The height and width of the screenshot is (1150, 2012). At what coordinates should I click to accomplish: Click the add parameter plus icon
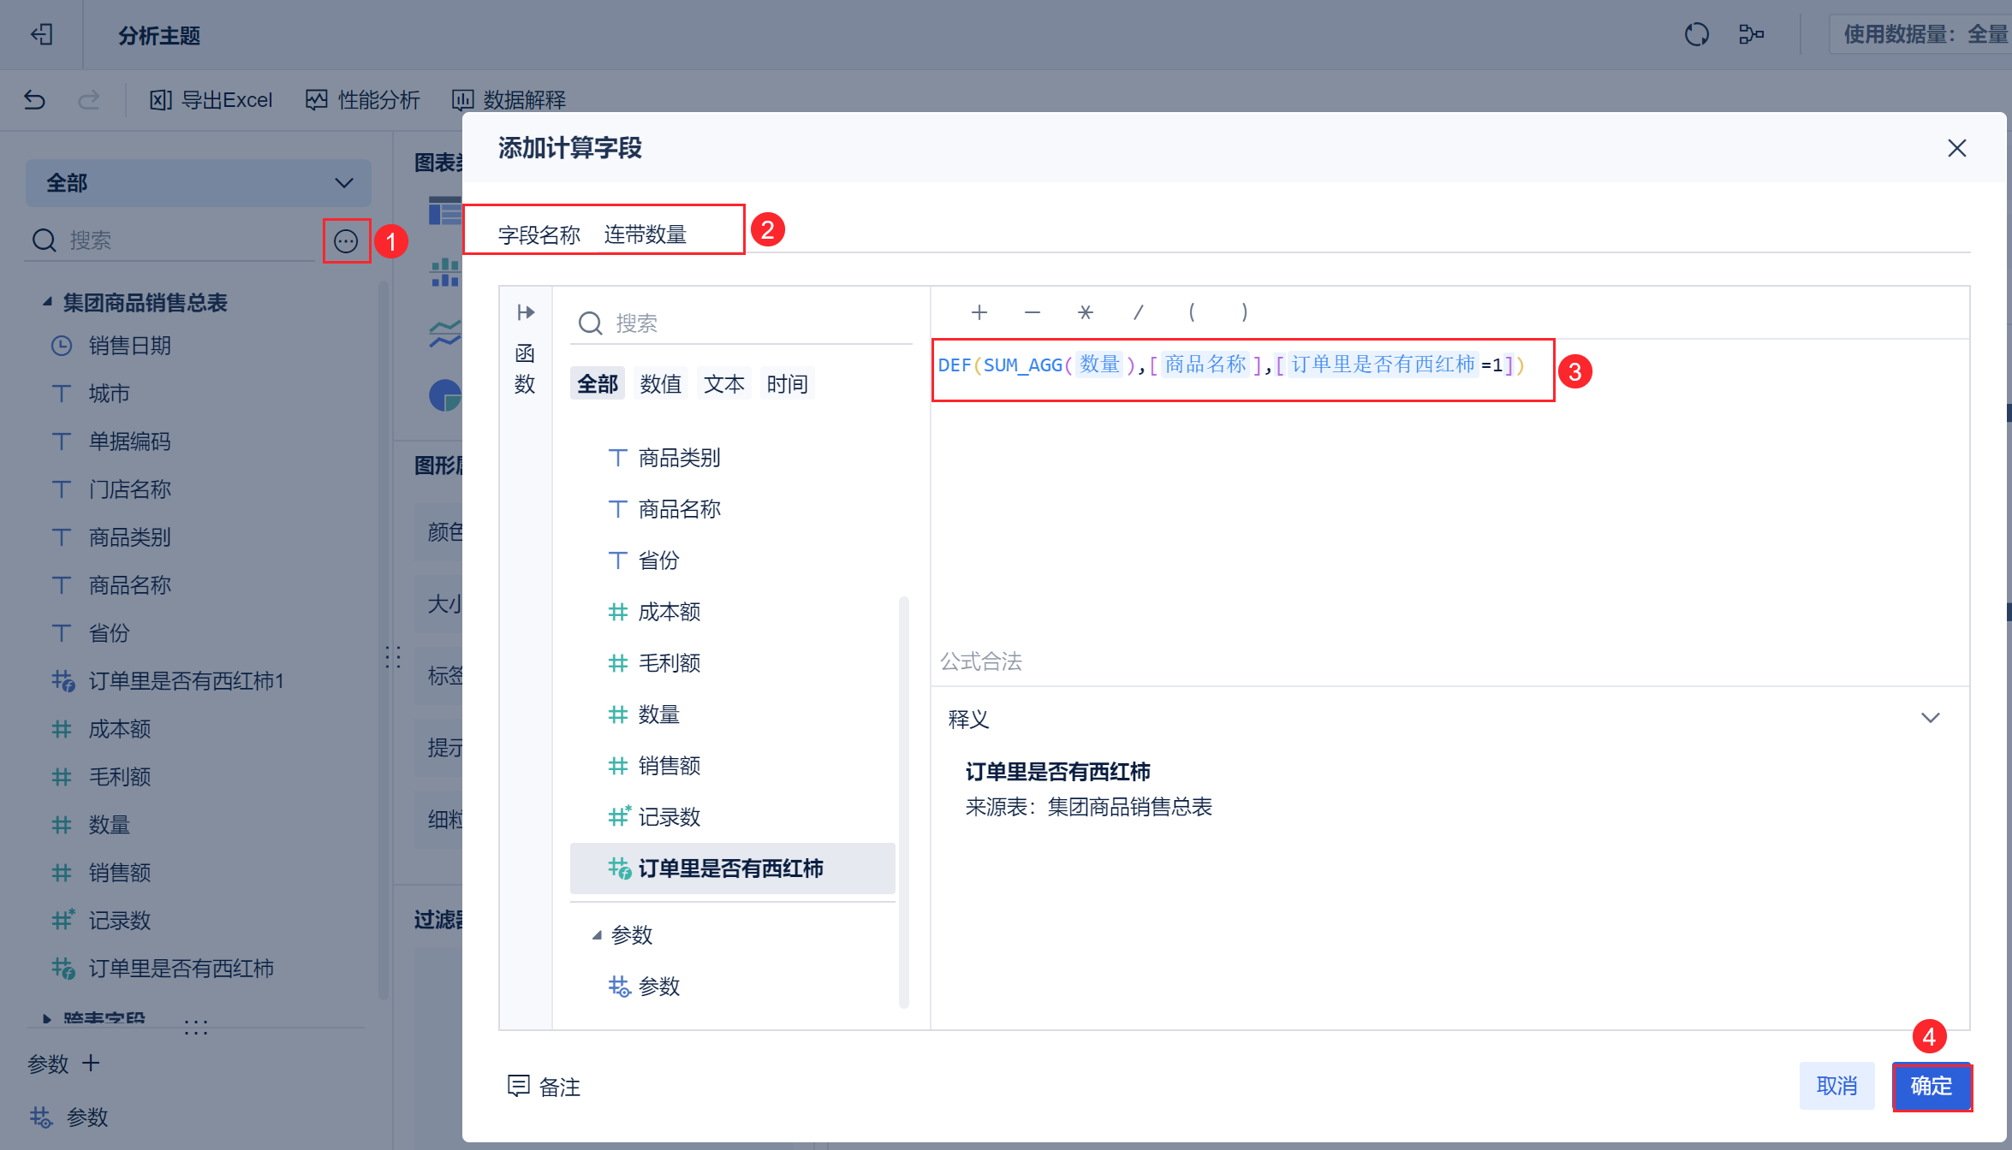[x=91, y=1064]
